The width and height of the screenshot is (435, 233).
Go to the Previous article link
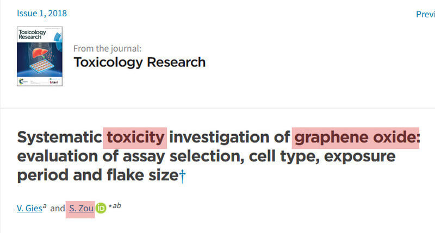pos(425,15)
